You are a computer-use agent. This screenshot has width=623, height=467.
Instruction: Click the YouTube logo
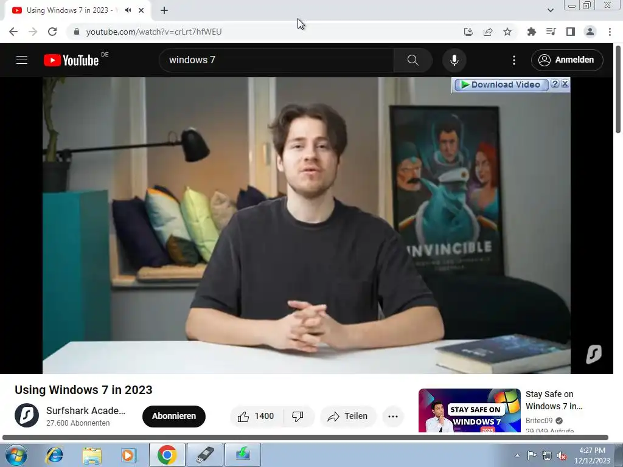click(x=71, y=60)
